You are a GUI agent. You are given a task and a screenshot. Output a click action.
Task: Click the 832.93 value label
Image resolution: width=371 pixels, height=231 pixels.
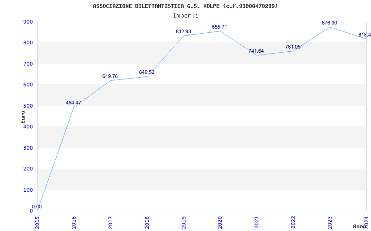(x=183, y=31)
